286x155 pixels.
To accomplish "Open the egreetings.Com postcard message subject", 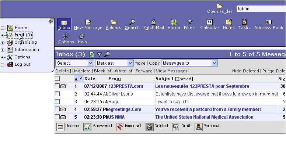I will 208,109.
